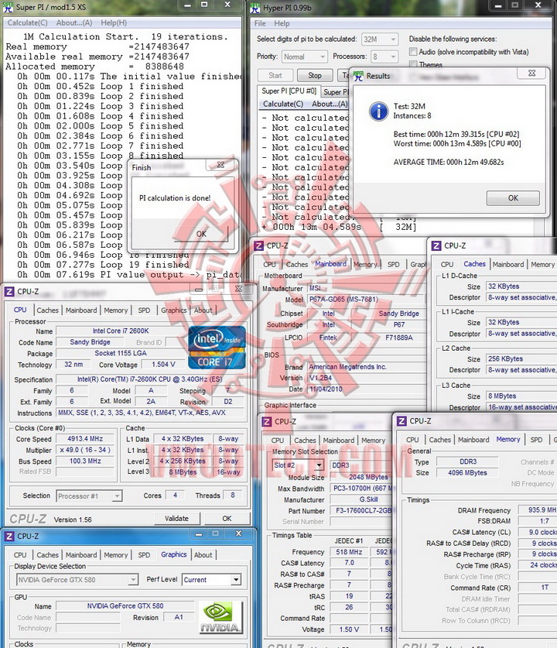Click the Module Size 2048 MBytes value

362,477
